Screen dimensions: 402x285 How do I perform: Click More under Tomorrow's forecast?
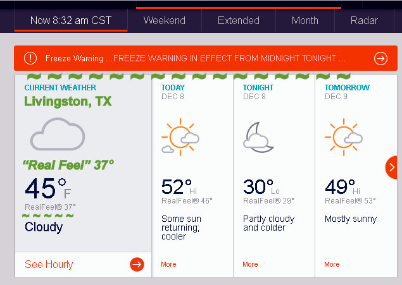332,264
